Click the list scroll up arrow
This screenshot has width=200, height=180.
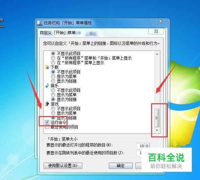(157, 54)
